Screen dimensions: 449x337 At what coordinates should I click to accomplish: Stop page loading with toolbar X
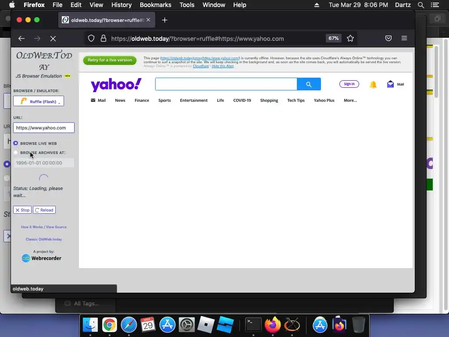tap(53, 39)
